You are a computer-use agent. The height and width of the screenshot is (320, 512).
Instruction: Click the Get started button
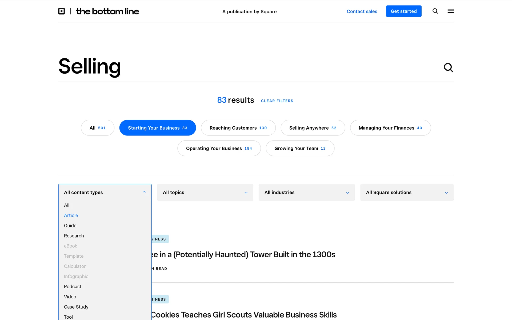click(x=403, y=11)
